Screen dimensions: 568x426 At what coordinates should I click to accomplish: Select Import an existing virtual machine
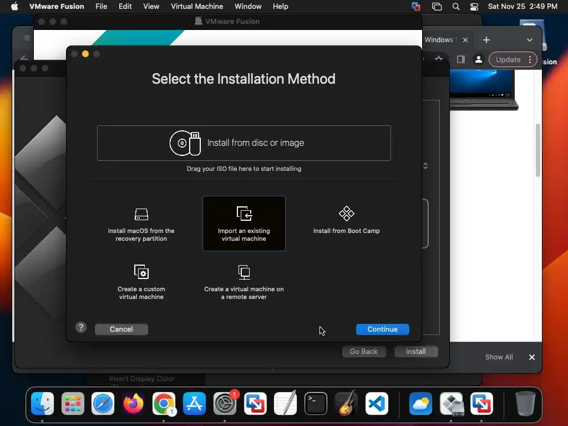coord(244,224)
